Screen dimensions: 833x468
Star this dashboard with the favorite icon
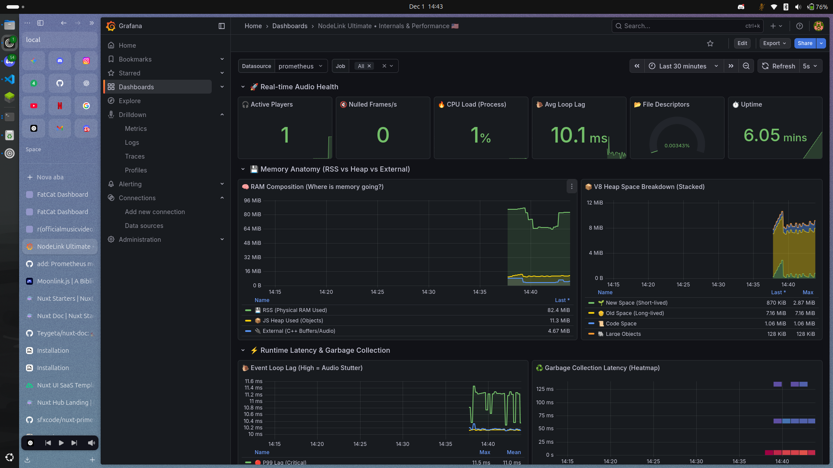pyautogui.click(x=710, y=43)
